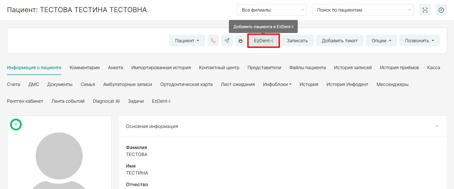The width and height of the screenshot is (454, 189).
Task: Expand the Опции dropdown button
Action: pos(381,41)
